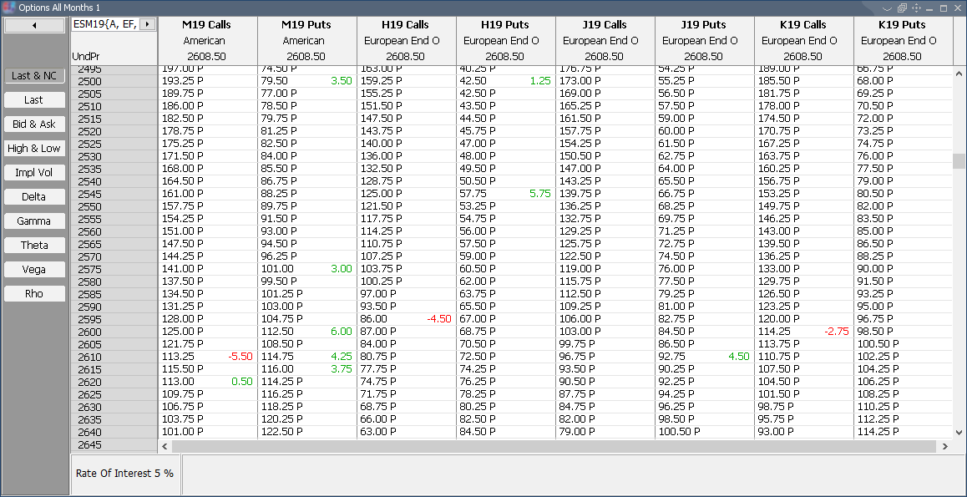The image size is (967, 497).
Task: Click M19 Puts 101.00 at strike 2575
Action: (277, 268)
